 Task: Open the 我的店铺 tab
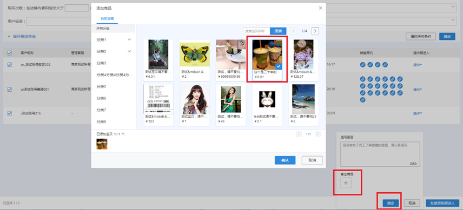click(x=107, y=18)
